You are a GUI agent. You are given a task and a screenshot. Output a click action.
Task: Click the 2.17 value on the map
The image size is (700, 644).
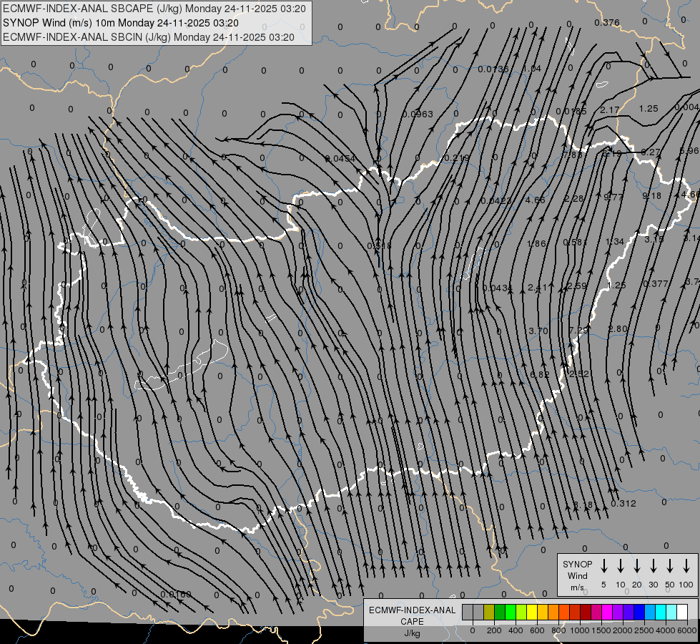[x=610, y=110]
